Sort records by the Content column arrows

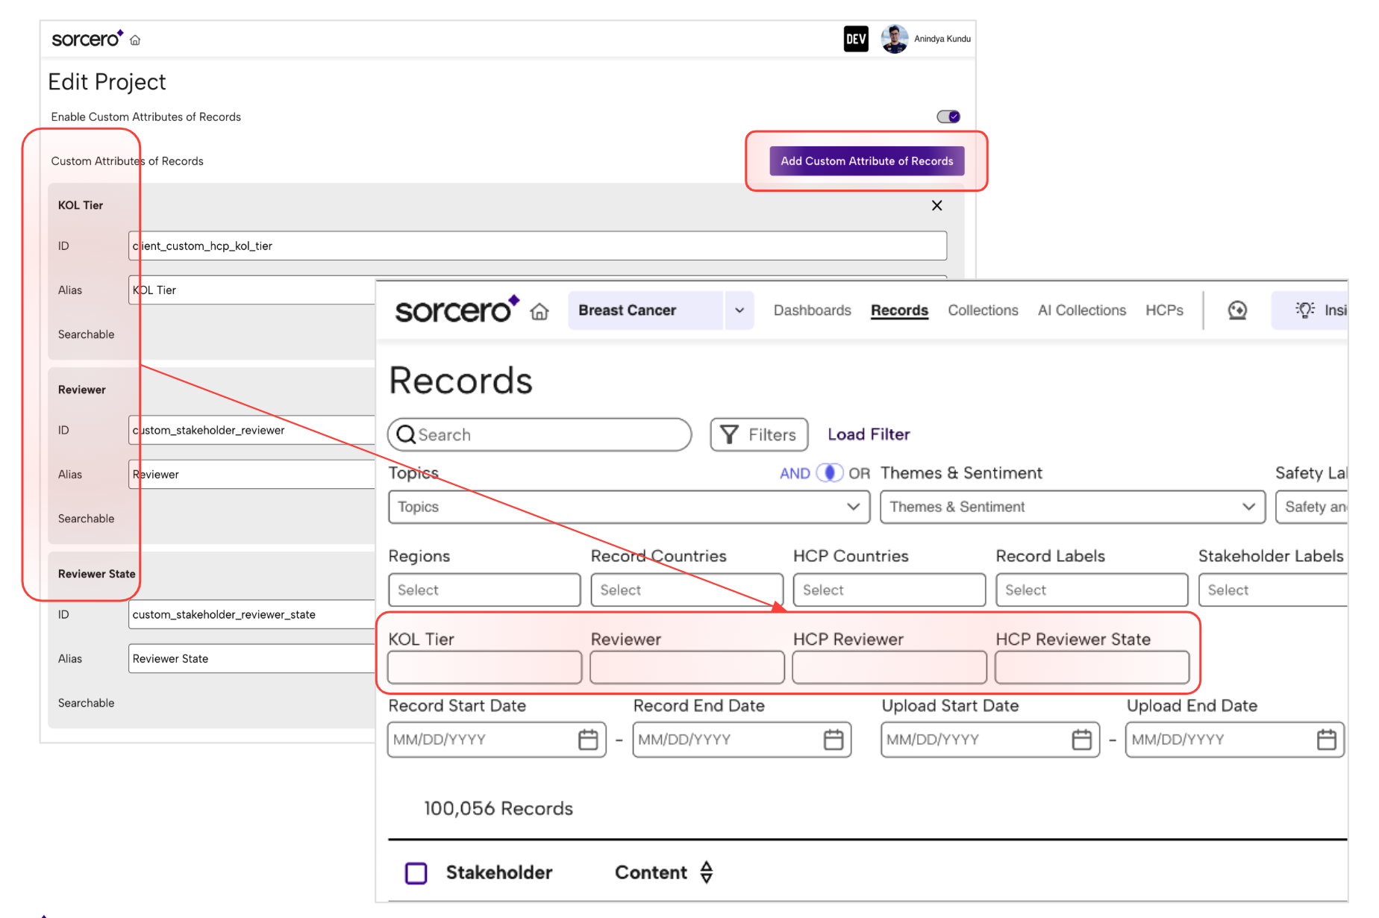click(707, 872)
